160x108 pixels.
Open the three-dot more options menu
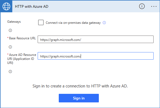click(x=154, y=6)
